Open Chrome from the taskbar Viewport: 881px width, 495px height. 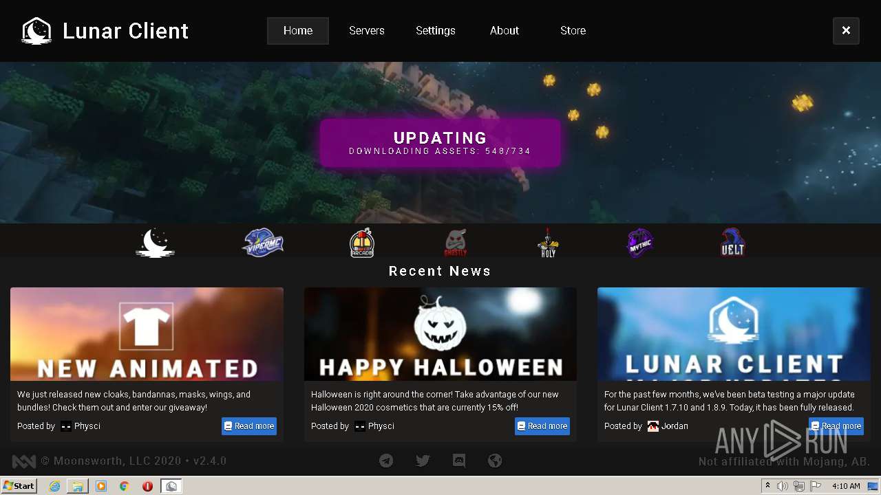click(x=125, y=486)
